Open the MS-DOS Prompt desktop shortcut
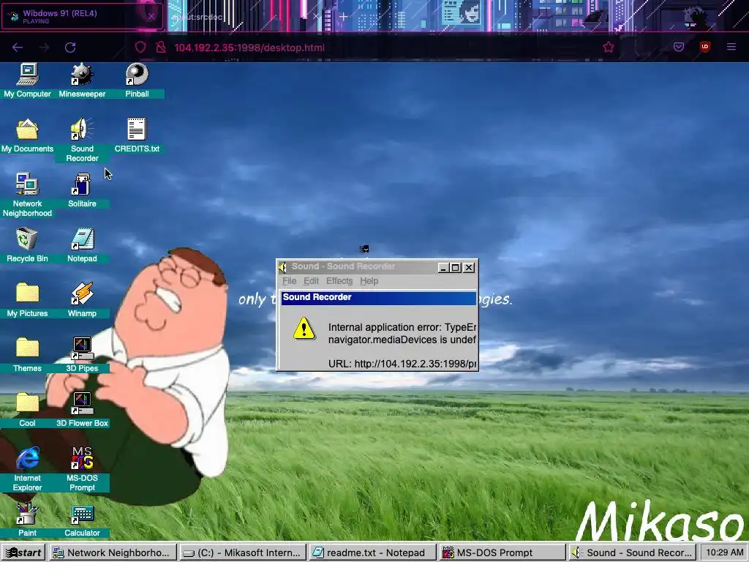Viewport: 749px width, 562px height. point(82,469)
